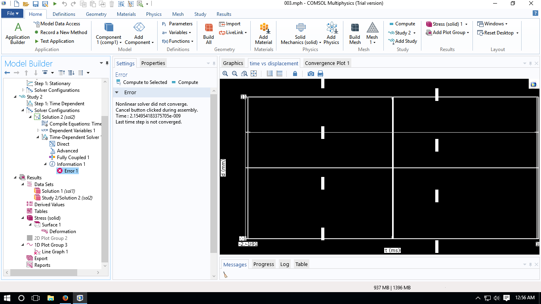Click the Zoom In plot icon

pyautogui.click(x=225, y=74)
